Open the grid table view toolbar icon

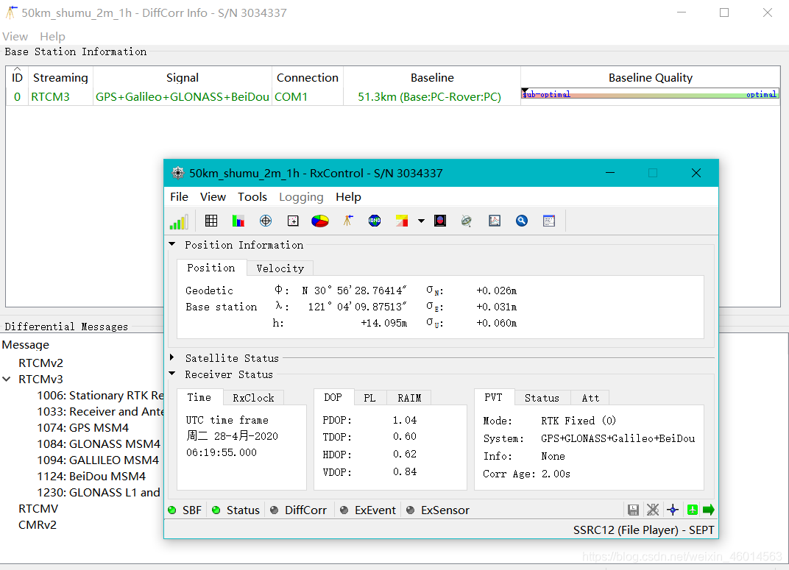click(x=211, y=221)
